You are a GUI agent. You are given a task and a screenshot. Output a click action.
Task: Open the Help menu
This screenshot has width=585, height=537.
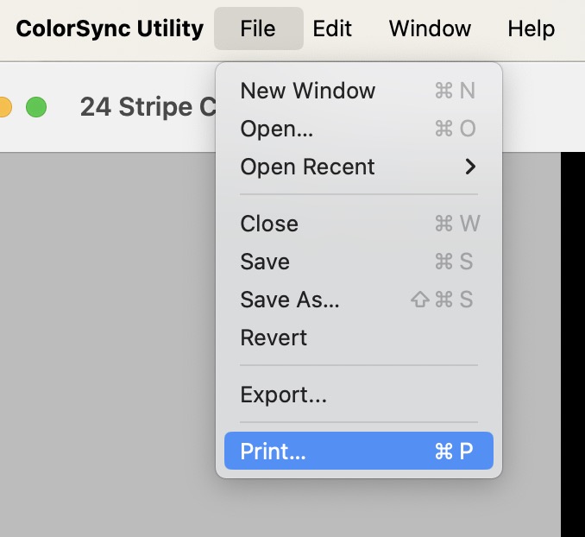531,28
